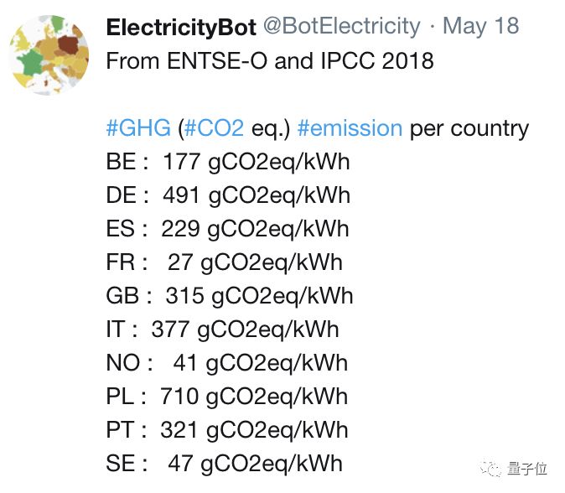
Task: Click the IT 377 gCO2eq/kWh line
Action: coord(223,330)
